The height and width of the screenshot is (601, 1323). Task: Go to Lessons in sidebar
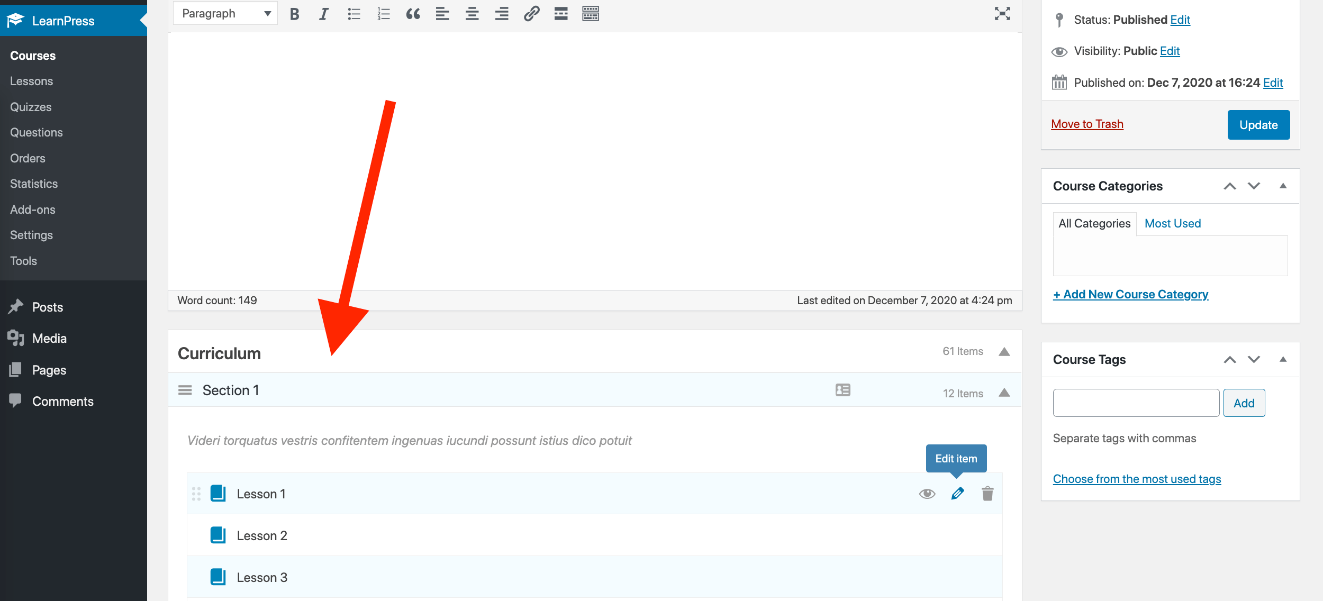32,81
